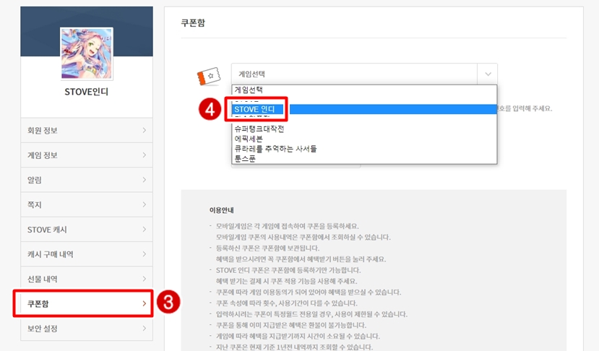
Task: Click the STOVE인디 profile avatar image
Action: pyautogui.click(x=86, y=53)
